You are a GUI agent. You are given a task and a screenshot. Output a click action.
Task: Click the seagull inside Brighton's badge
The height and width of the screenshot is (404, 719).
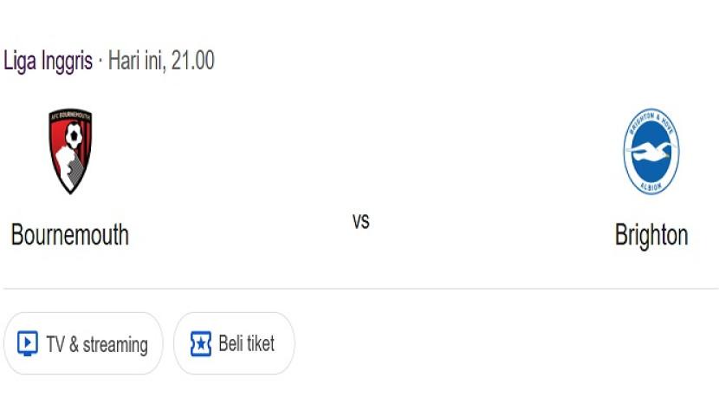651,153
